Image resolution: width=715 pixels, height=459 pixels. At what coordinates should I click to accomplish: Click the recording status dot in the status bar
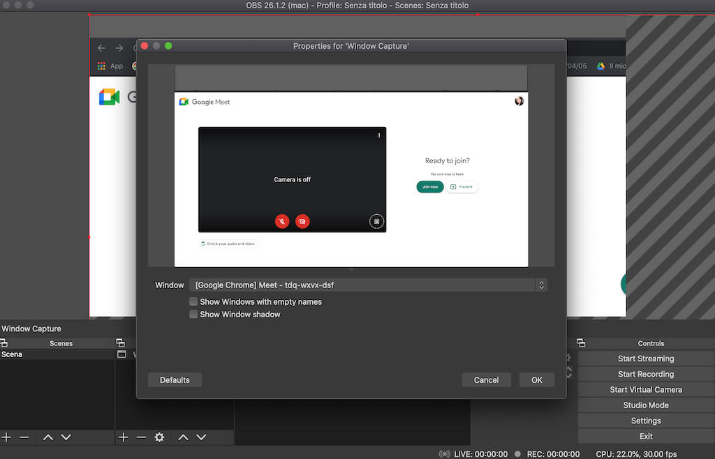[517, 454]
